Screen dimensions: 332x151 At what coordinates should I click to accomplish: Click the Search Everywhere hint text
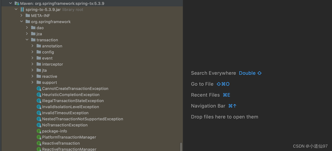213,73
